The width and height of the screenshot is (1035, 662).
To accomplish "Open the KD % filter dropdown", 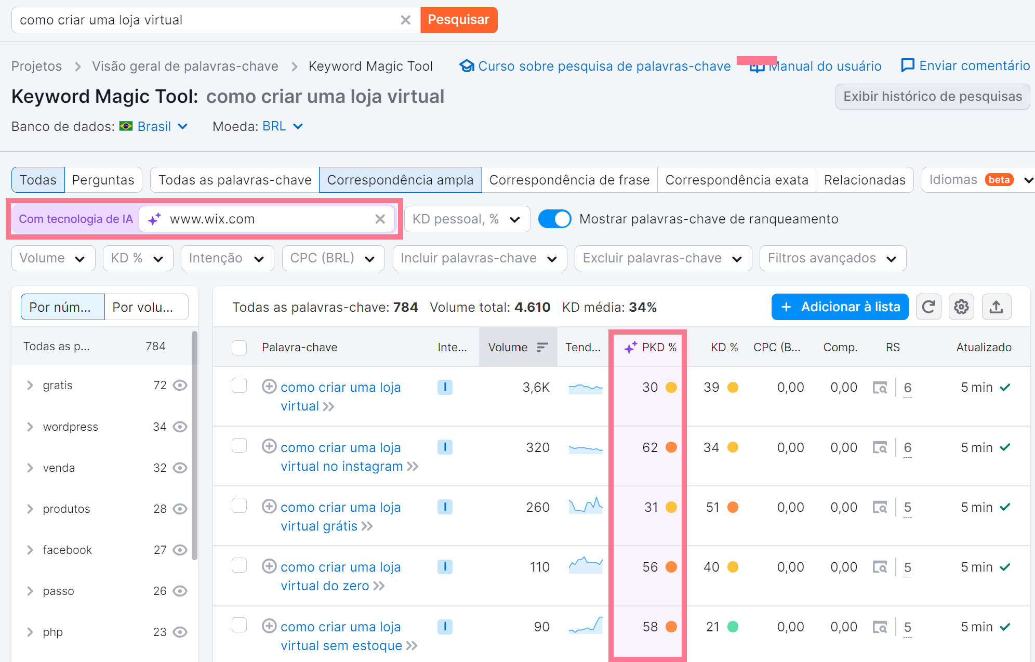I will pos(138,258).
